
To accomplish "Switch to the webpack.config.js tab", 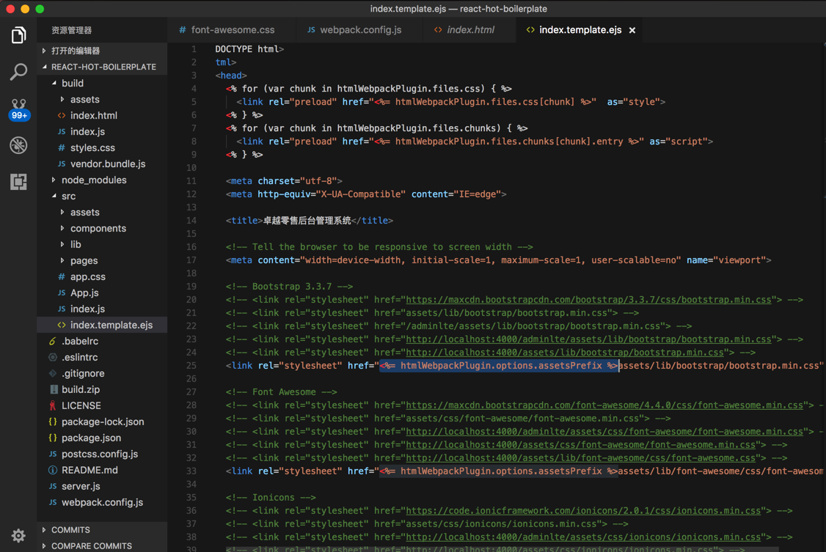I will tap(360, 30).
